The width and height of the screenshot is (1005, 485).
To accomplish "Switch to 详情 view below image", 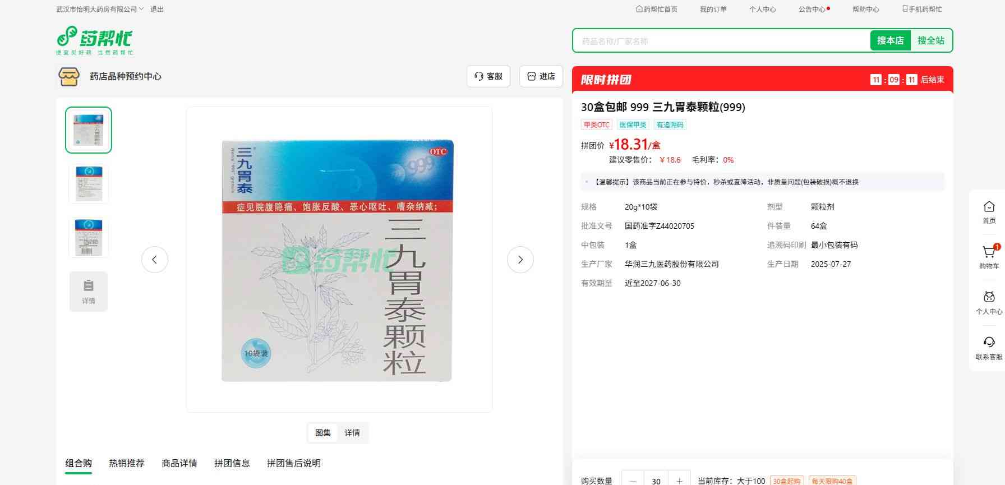I will (x=352, y=433).
